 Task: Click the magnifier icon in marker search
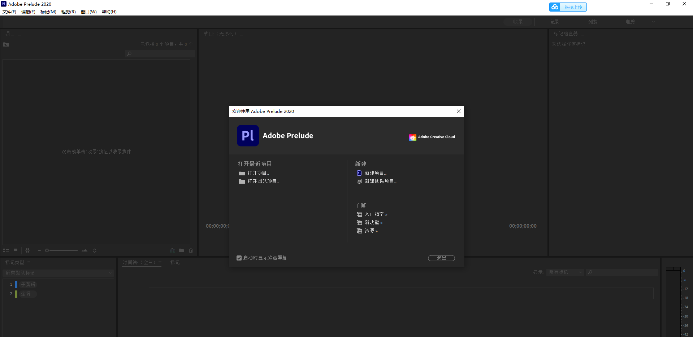590,272
